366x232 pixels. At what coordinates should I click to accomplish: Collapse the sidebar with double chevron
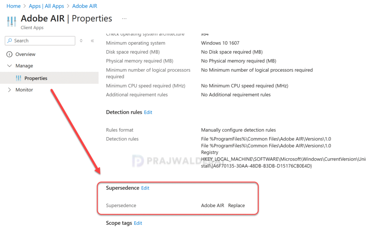[93, 41]
